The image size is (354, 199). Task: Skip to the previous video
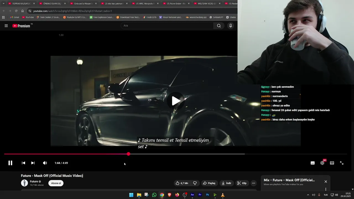click(24, 163)
